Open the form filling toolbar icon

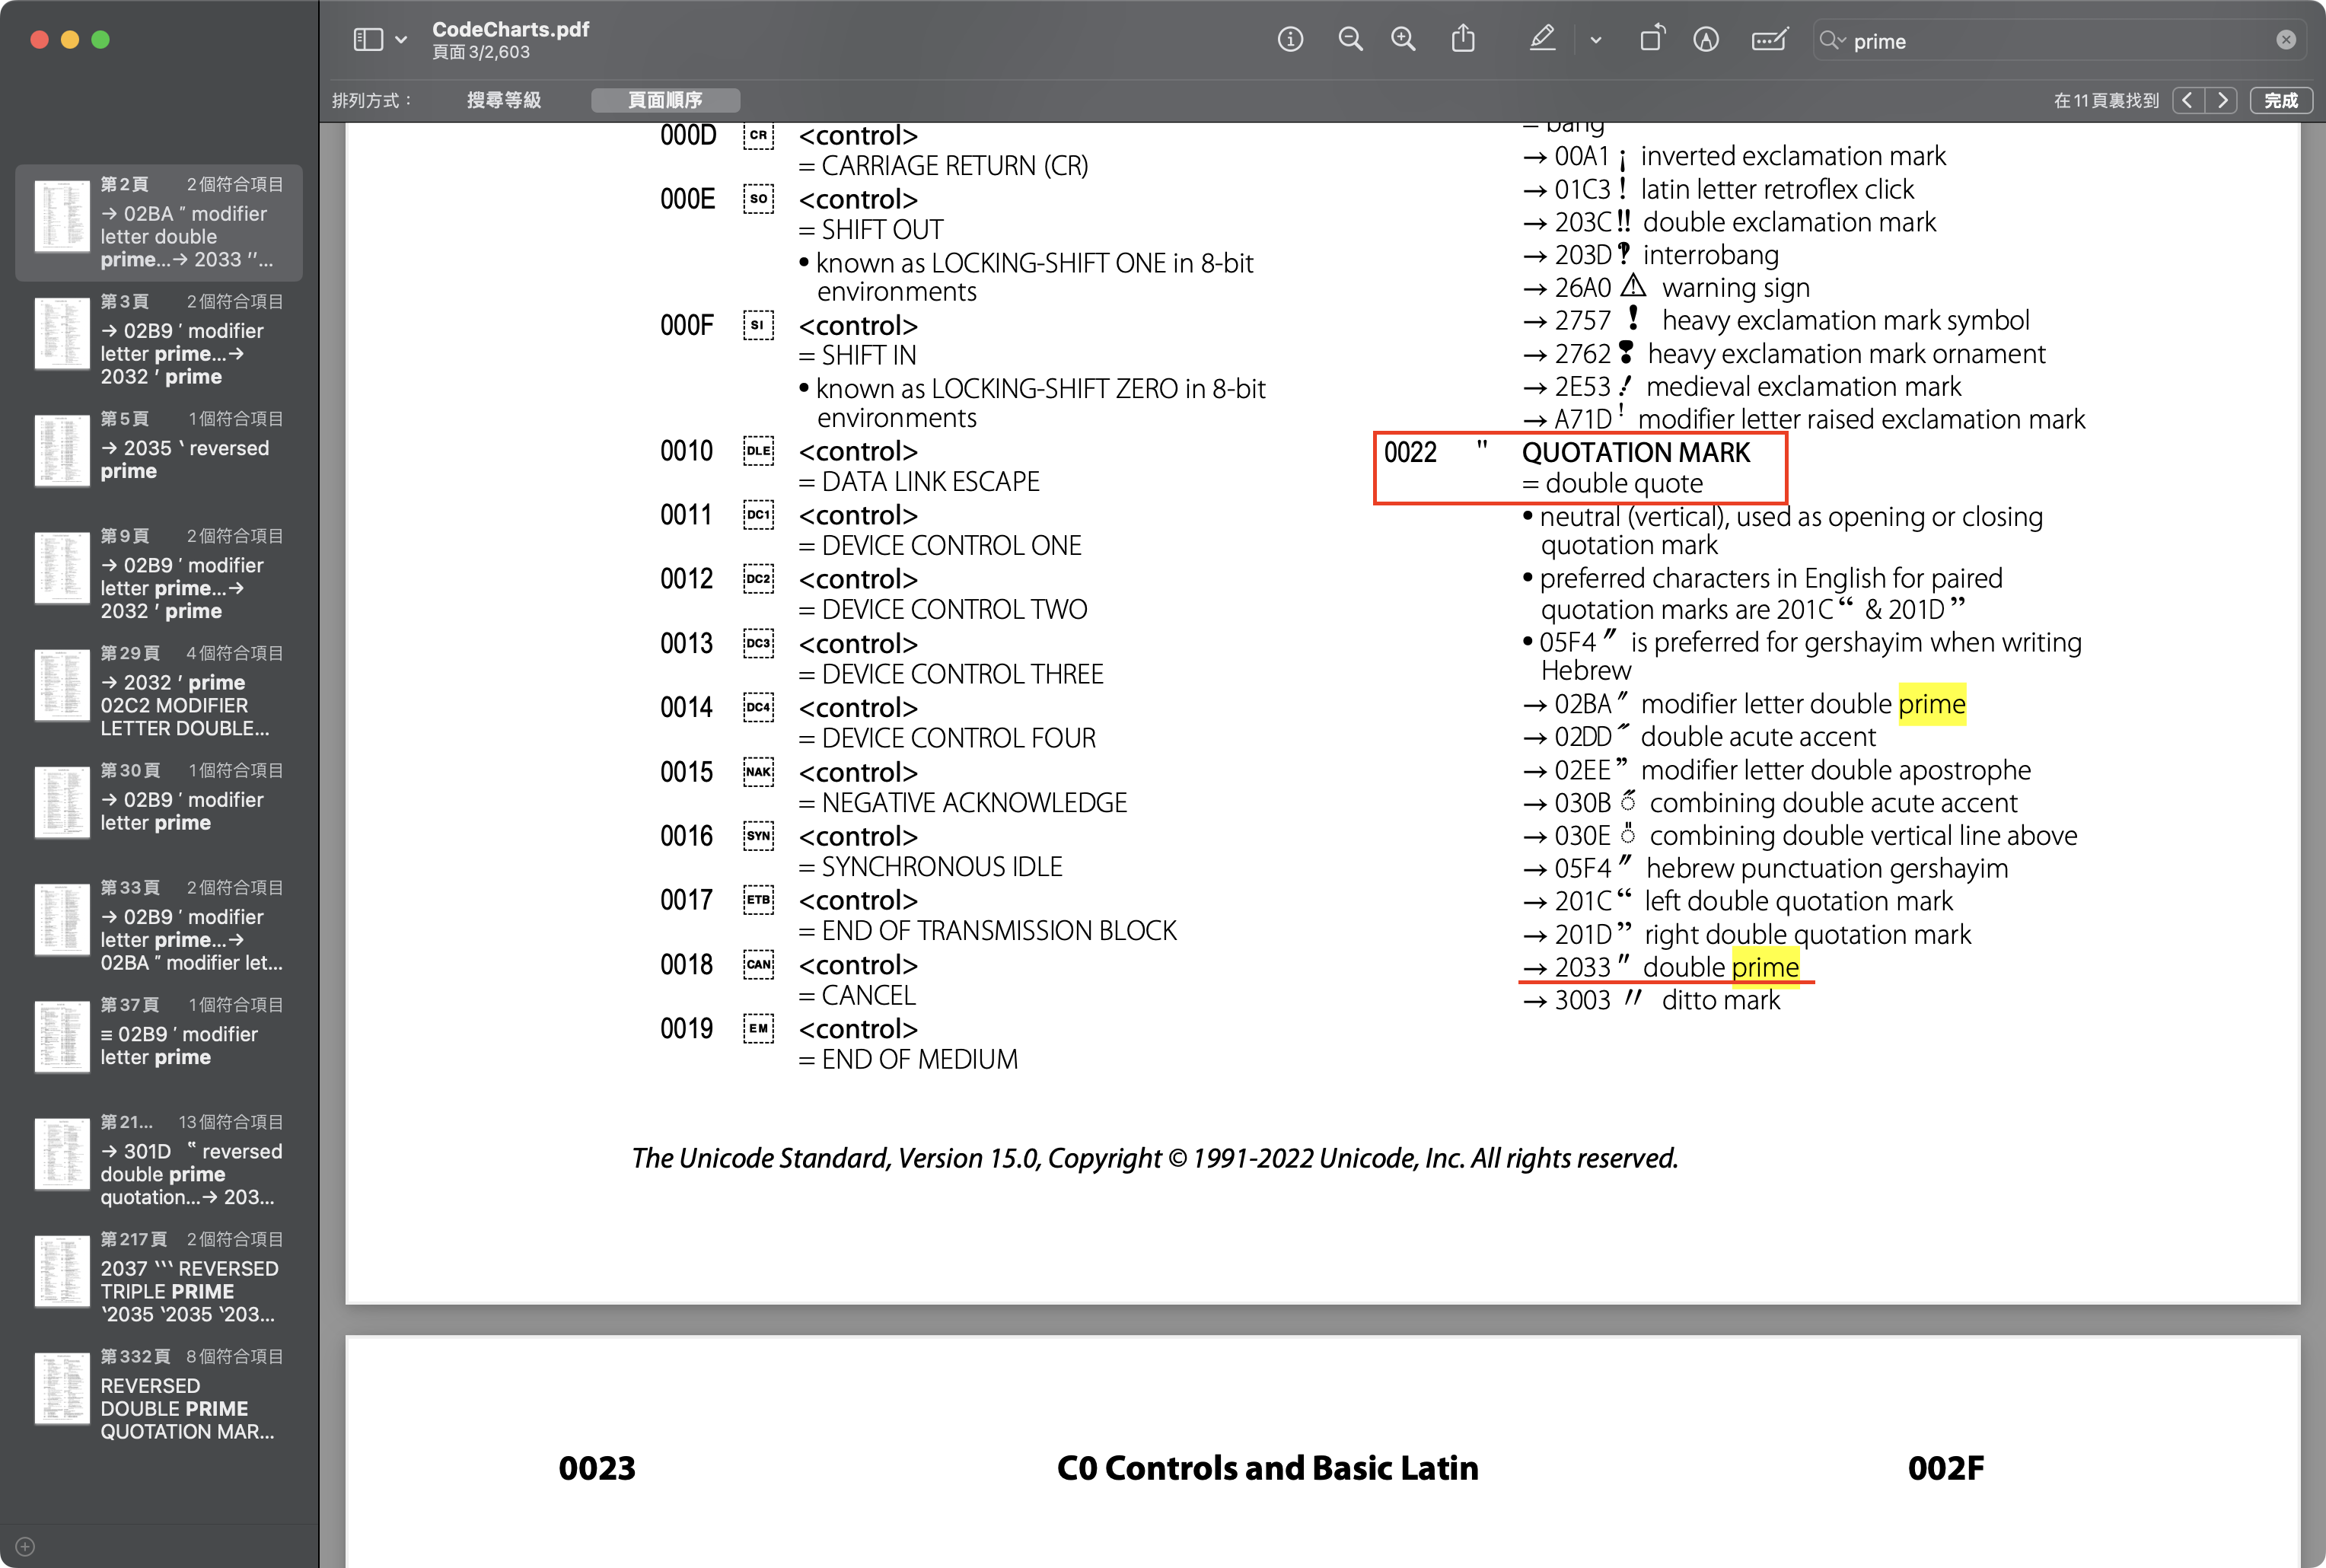point(1769,40)
